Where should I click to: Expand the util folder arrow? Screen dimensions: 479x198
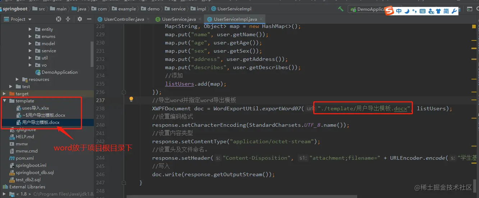30,58
